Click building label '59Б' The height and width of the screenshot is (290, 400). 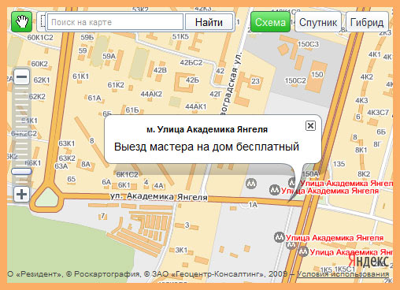pyautogui.click(x=87, y=37)
